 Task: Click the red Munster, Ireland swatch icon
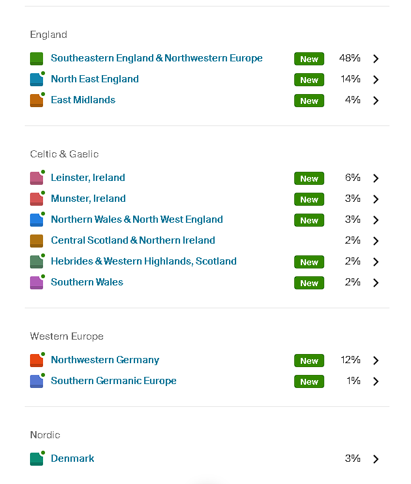[x=37, y=199]
